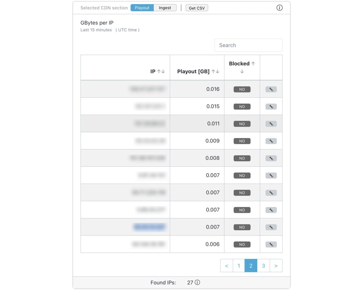Click the wrench icon for the 0.006 row

271,244
